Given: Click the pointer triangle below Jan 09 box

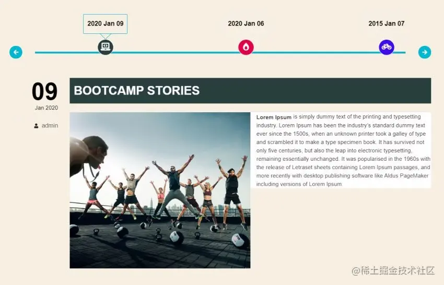Looking at the screenshot, I should point(106,36).
